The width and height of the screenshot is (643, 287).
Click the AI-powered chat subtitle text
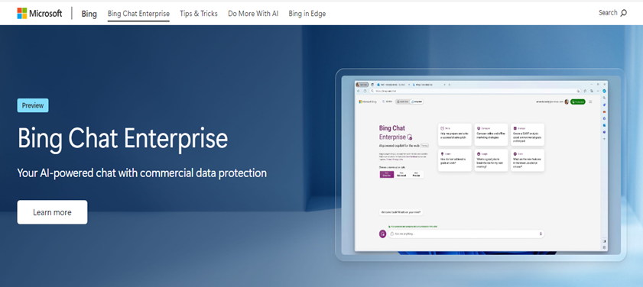(x=142, y=173)
